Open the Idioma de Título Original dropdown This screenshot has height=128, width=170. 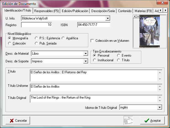[159, 107]
